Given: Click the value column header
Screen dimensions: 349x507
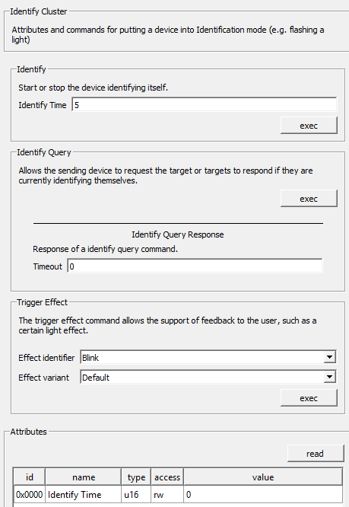Looking at the screenshot, I should click(x=263, y=477).
